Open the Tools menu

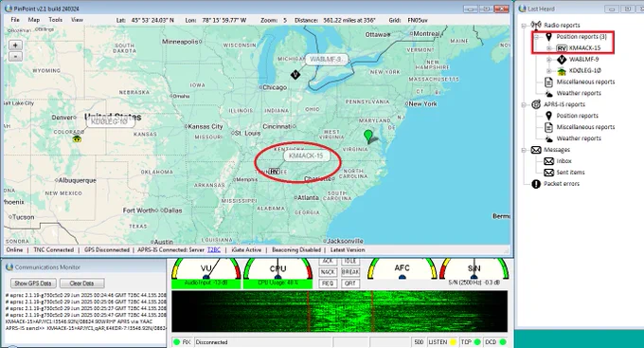[x=56, y=20]
